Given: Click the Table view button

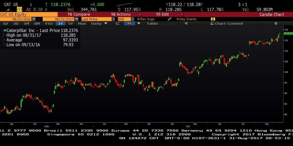Looking at the screenshot, I should coord(152,23).
